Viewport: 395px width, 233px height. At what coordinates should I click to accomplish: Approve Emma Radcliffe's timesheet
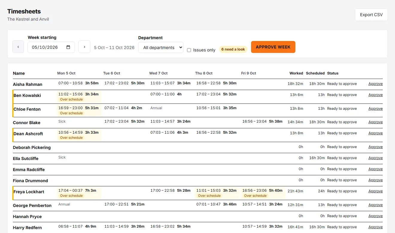pyautogui.click(x=375, y=169)
